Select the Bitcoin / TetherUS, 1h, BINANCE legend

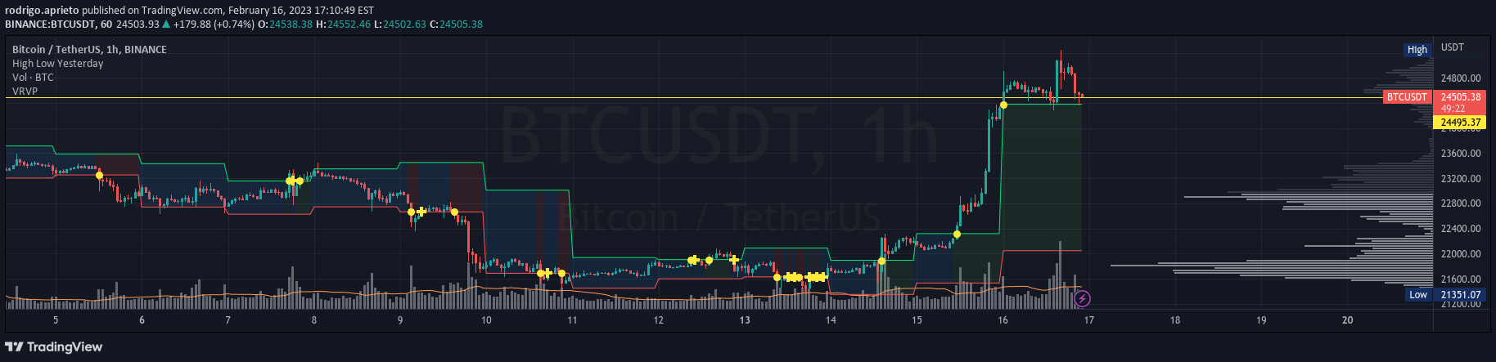[x=89, y=50]
